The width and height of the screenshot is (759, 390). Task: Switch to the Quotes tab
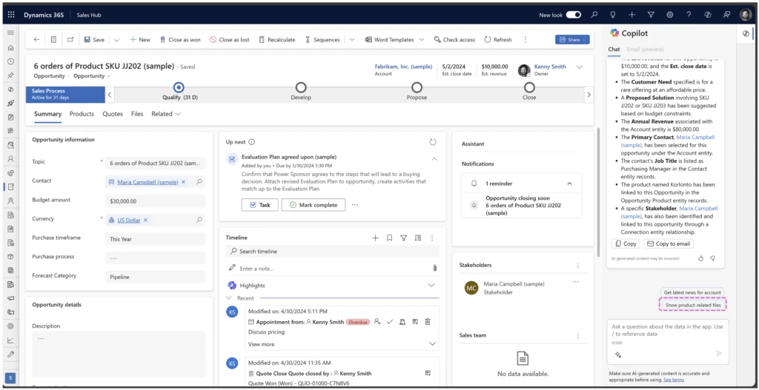[113, 114]
